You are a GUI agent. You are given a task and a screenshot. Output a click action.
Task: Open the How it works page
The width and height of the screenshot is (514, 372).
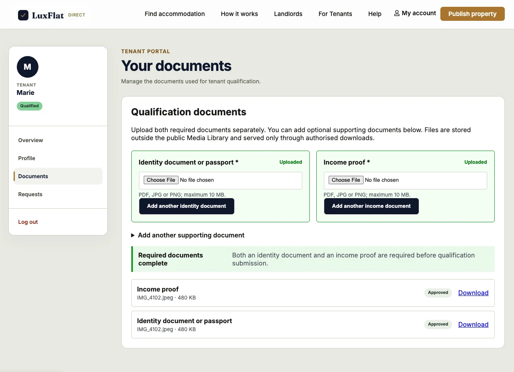coord(239,14)
